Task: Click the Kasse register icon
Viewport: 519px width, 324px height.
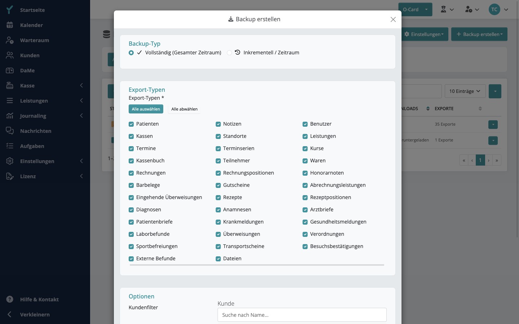Action: (x=10, y=86)
